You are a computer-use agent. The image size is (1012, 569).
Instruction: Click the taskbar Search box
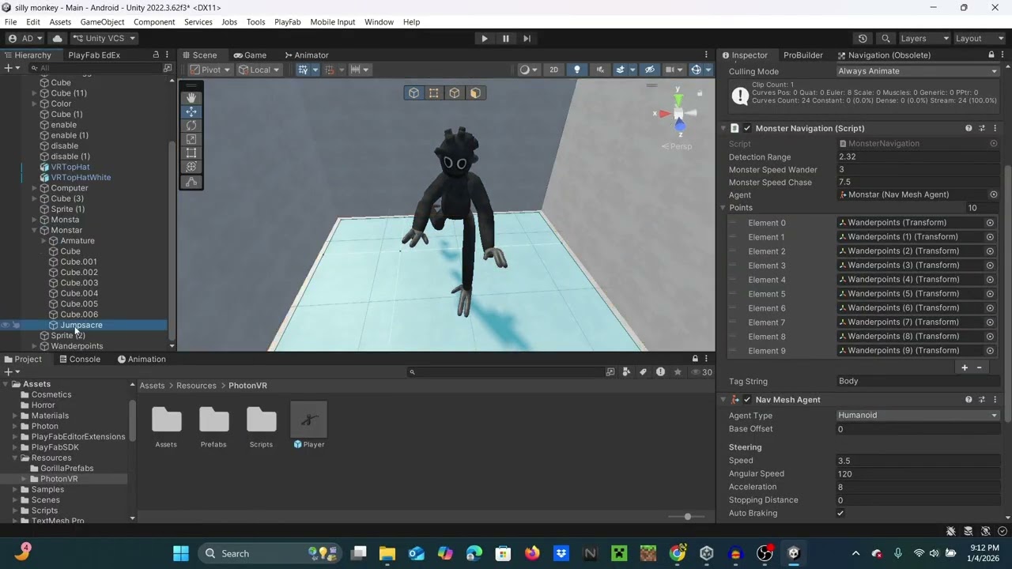pos(271,553)
